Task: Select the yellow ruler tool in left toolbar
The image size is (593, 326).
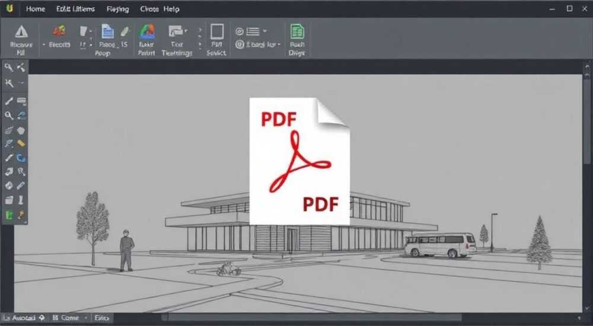Action: click(21, 143)
